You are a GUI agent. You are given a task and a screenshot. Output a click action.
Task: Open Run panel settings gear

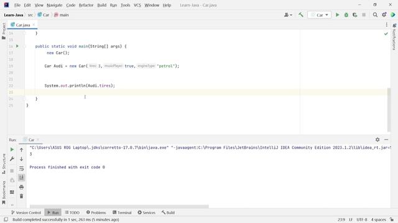(377, 139)
